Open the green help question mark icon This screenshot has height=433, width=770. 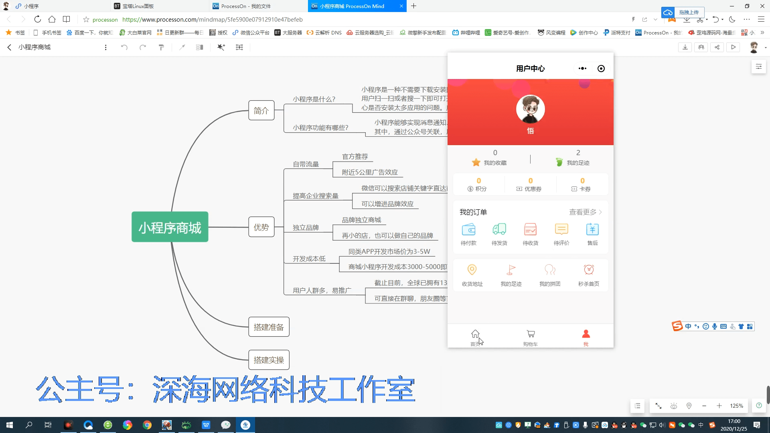coord(759,405)
